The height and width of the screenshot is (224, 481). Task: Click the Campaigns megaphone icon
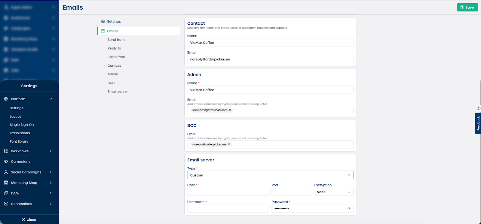coord(6,162)
